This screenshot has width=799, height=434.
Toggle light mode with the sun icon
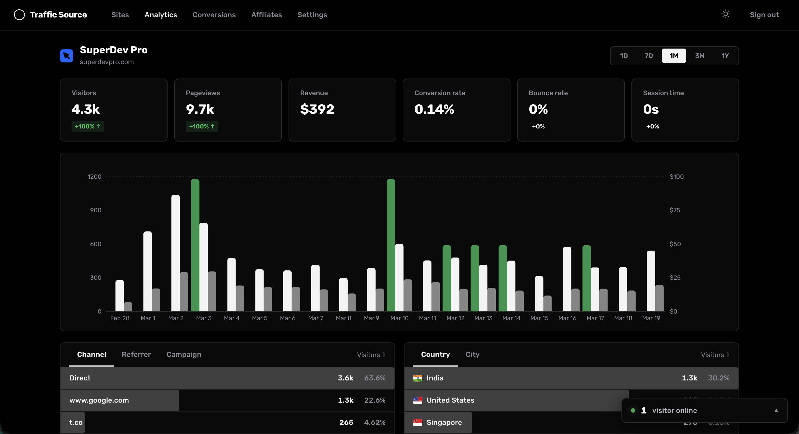[725, 14]
